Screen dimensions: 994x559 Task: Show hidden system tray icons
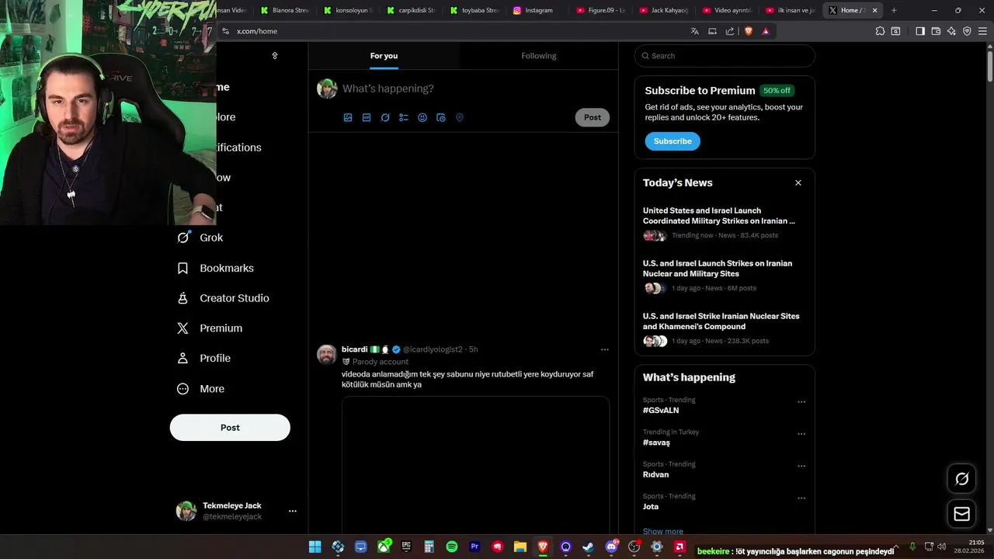coord(895,547)
